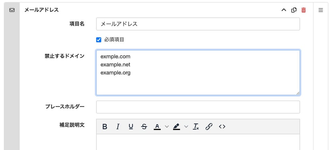
Task: Apply the current text color
Action: click(157, 126)
